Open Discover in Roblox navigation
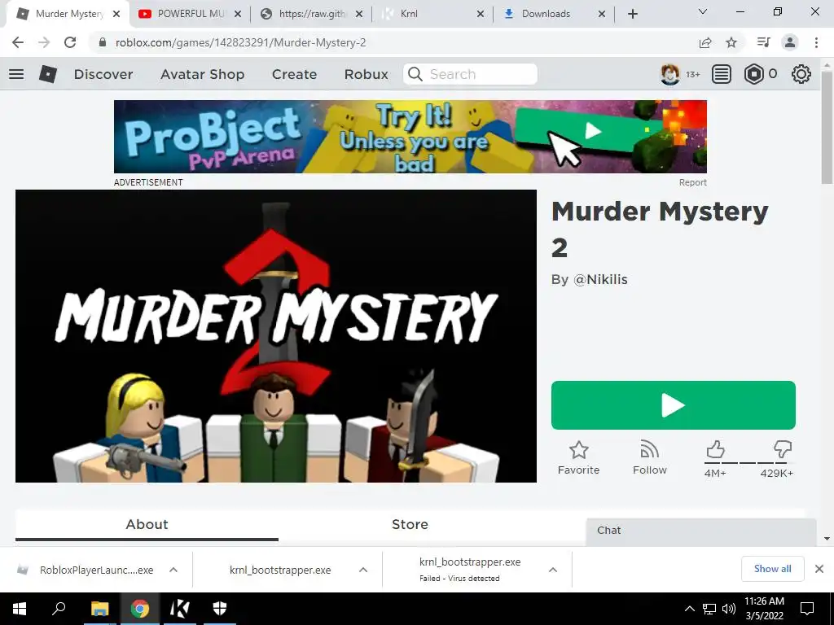 point(103,74)
